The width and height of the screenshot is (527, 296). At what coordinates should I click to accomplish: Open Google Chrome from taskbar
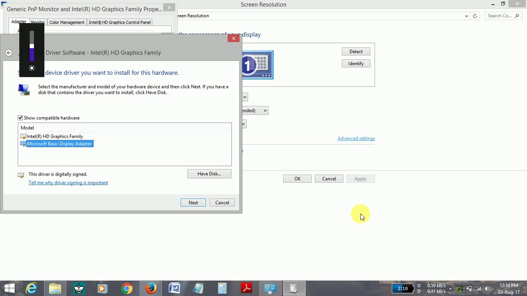tap(126, 289)
